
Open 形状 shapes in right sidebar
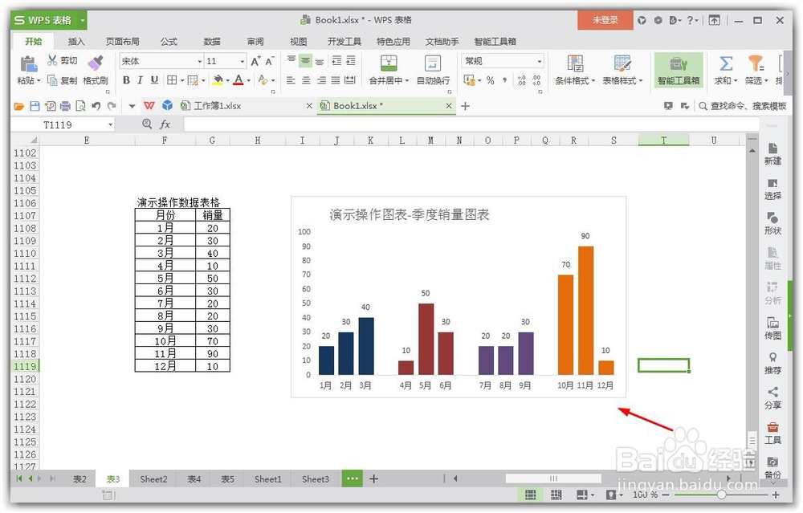point(772,224)
